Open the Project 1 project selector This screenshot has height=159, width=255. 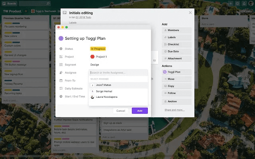99,56
